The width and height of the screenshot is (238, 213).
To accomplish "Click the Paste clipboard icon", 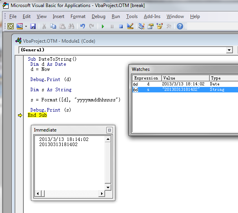I will (62, 26).
